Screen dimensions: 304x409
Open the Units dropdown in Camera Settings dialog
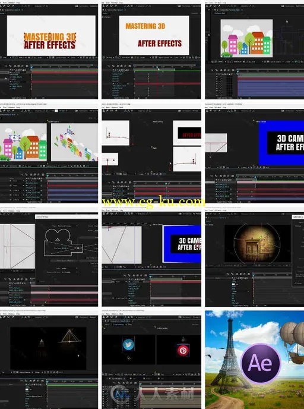(x=69, y=268)
